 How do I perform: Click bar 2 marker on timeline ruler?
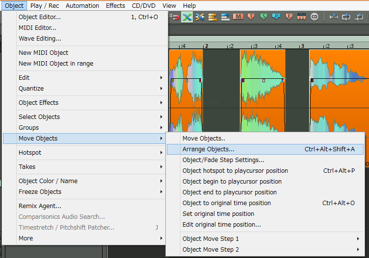[x=206, y=46]
